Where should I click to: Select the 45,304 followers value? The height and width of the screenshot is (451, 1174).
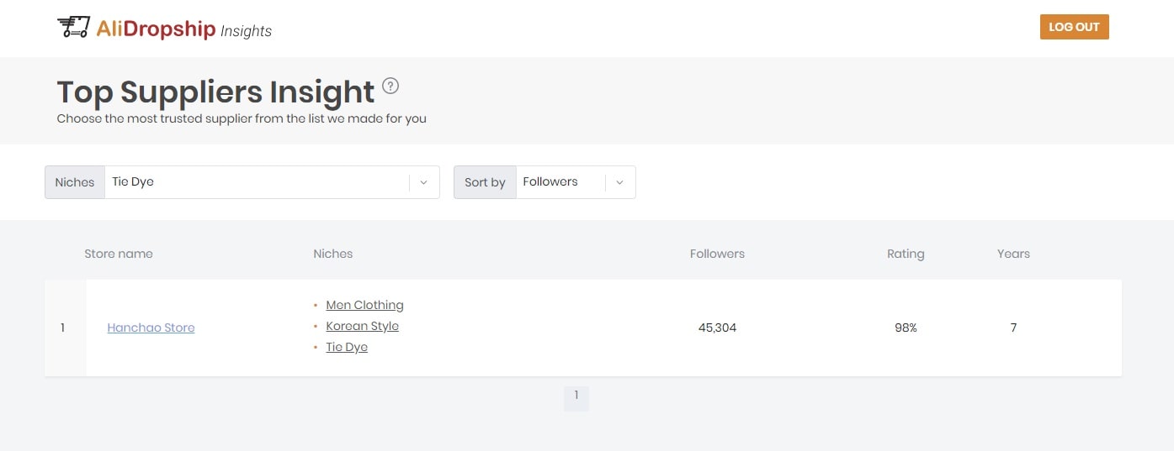pyautogui.click(x=717, y=328)
